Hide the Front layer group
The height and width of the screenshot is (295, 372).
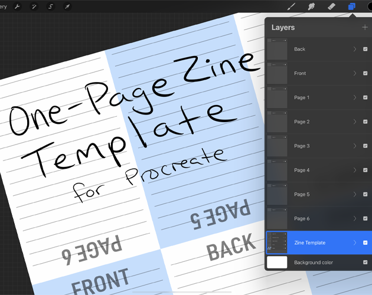(x=365, y=73)
